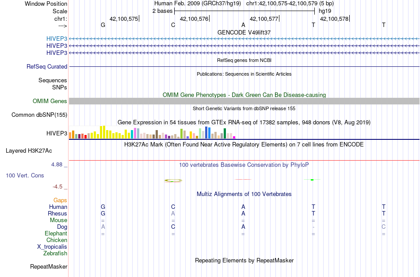Click the orange Gaps label
This screenshot has height=277, width=420.
[60, 200]
